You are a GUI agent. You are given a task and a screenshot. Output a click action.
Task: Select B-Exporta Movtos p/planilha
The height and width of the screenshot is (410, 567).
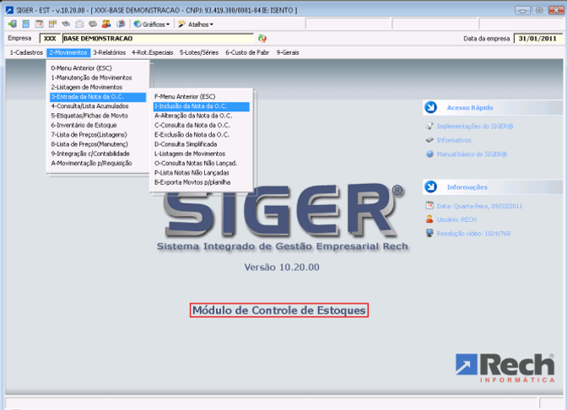201,182
